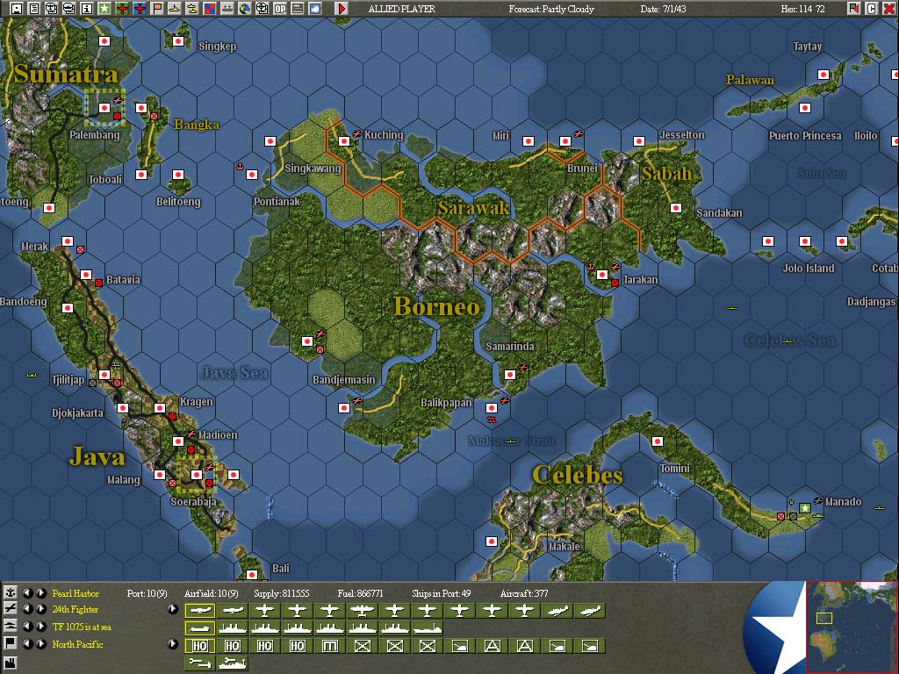Click the 'Aircraft: 377' text
The width and height of the screenshot is (899, 674).
click(x=524, y=593)
